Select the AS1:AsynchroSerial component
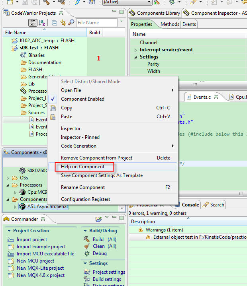This screenshot has height=286, width=247. point(43,206)
